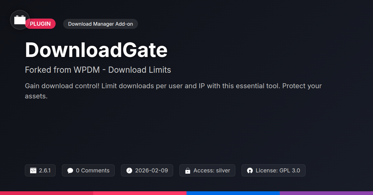Click the code version icon beside 2.6.1

coord(33,171)
